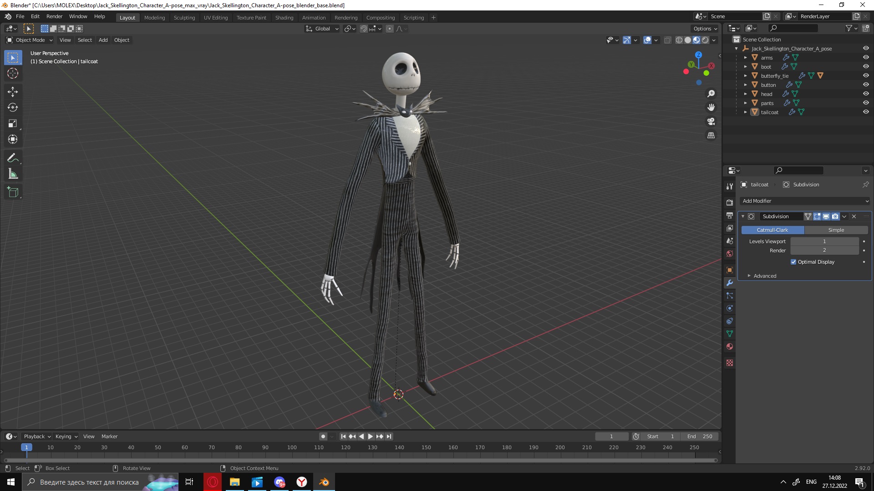Click the pan view hand icon
Screen dimensions: 874x491
tap(711, 107)
